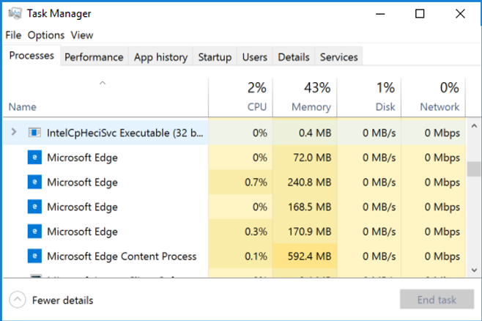Click the End task button
This screenshot has width=482, height=321.
(x=437, y=299)
